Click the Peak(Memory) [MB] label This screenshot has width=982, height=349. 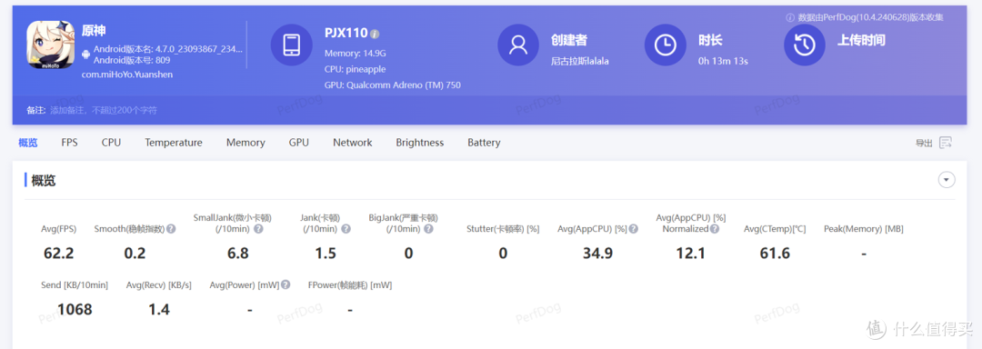coord(863,230)
